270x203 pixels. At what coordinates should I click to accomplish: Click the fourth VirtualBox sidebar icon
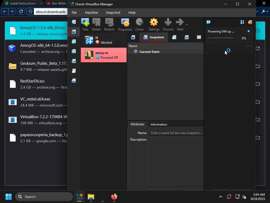[74, 51]
